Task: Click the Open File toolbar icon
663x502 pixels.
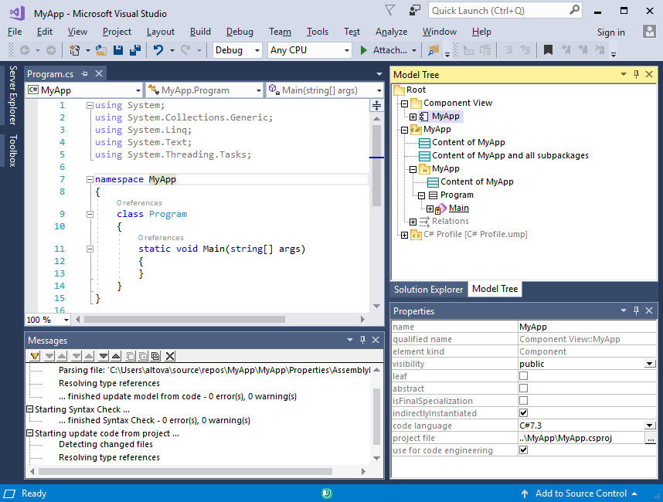Action: point(101,50)
